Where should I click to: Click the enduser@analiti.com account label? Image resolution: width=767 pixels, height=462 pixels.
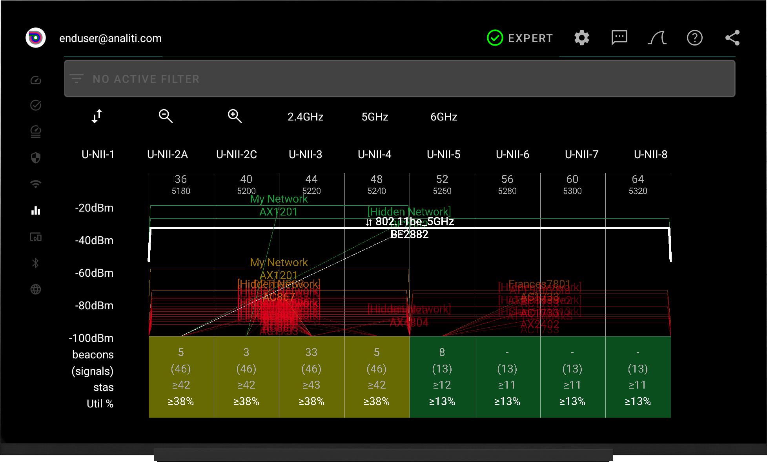pos(110,38)
